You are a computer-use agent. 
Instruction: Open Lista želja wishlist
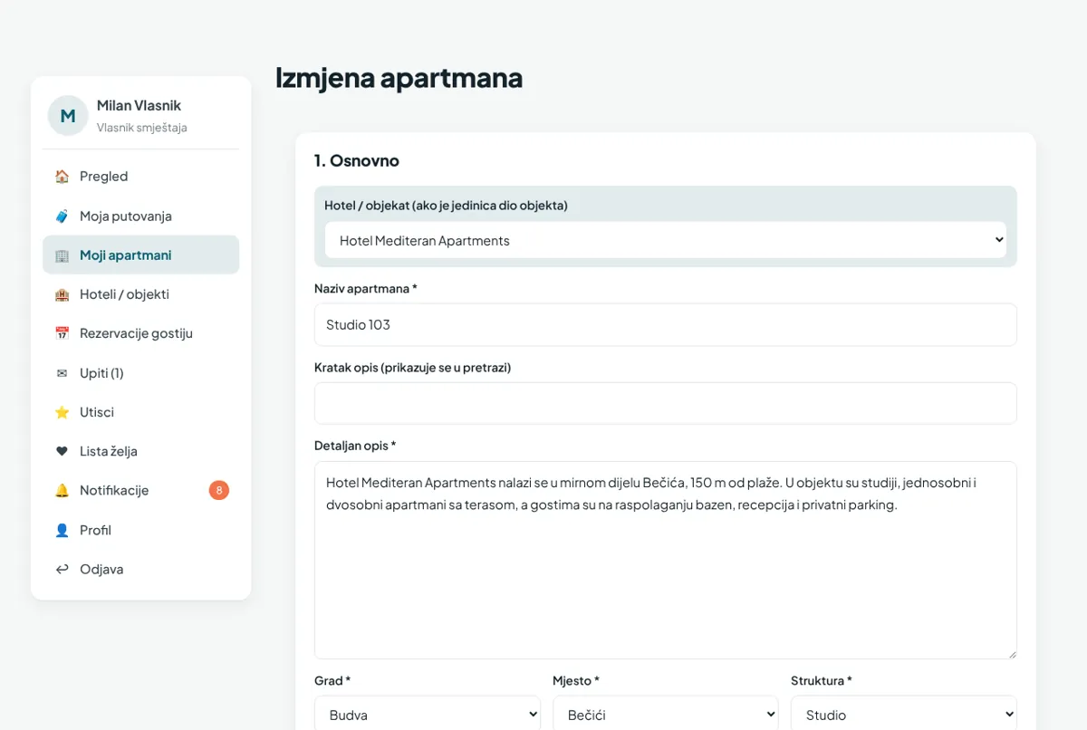pyautogui.click(x=140, y=451)
